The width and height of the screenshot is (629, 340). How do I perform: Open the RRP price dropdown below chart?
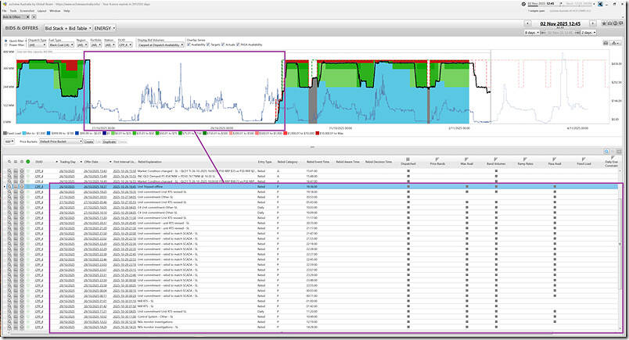coord(9,141)
